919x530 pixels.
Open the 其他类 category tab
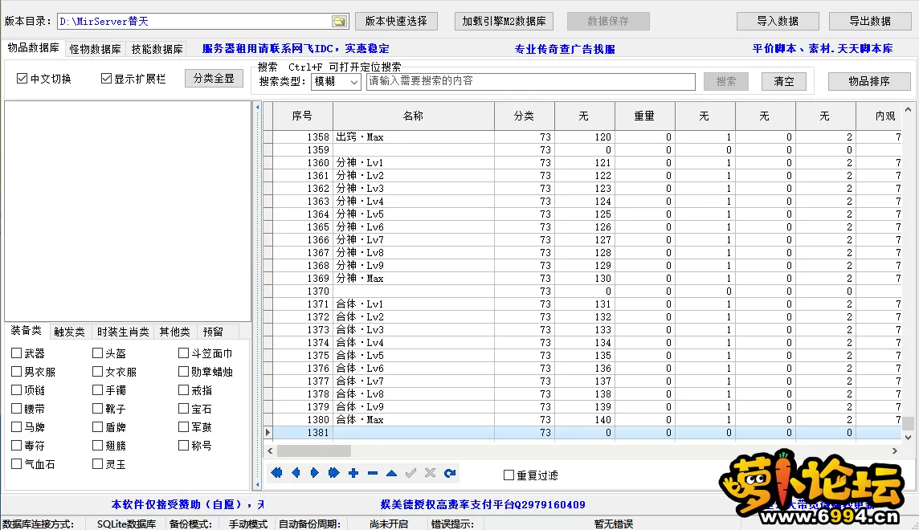(x=174, y=332)
